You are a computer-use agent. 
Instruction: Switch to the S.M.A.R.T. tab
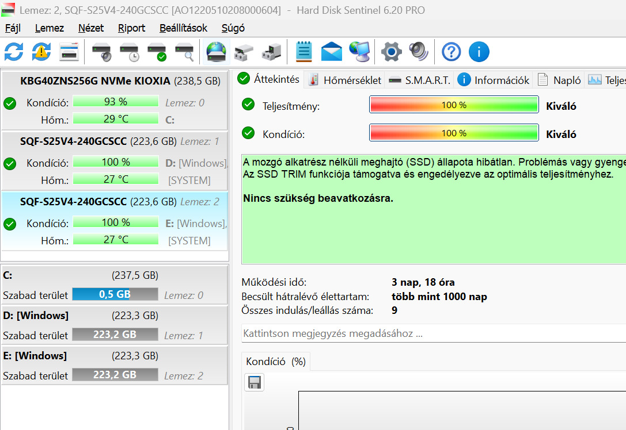tap(419, 80)
